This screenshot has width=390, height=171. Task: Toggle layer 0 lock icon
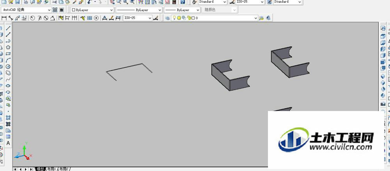click(x=189, y=18)
